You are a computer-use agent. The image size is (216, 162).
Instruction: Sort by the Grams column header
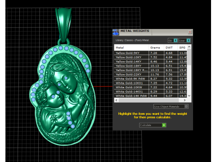(x=156, y=48)
